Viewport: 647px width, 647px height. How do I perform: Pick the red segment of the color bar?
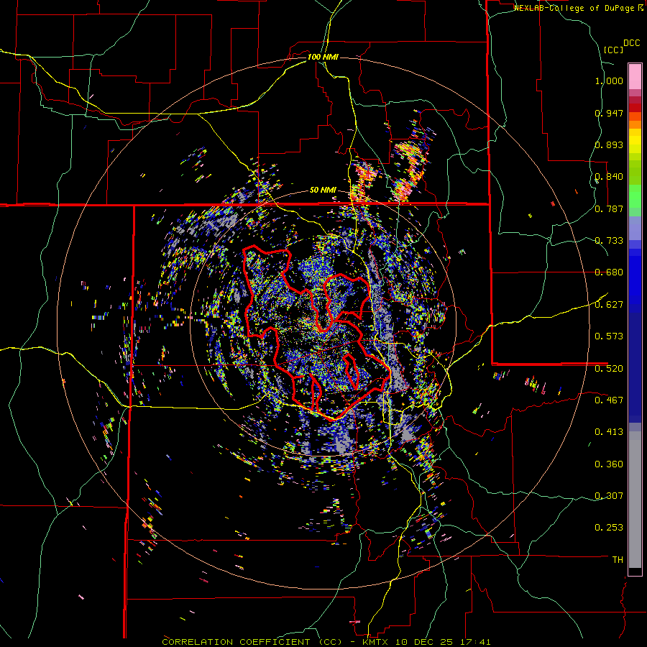tap(635, 108)
